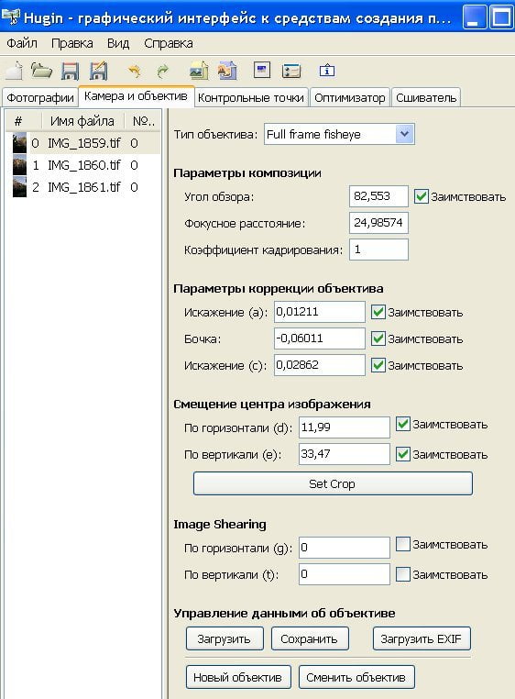The image size is (515, 699).
Task: Expand the Тип объектива dropdown
Action: click(x=404, y=134)
